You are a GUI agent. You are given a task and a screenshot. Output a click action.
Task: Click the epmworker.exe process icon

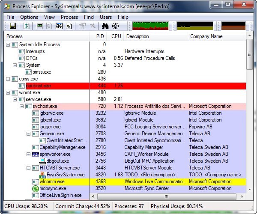(x=36, y=154)
